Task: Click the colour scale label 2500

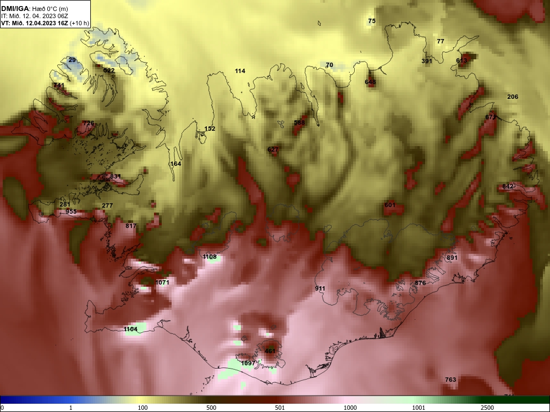Action: (x=487, y=408)
